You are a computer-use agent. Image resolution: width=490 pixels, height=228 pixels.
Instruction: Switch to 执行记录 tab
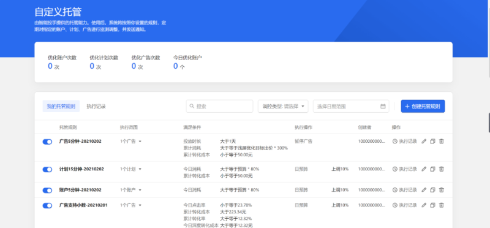[96, 106]
